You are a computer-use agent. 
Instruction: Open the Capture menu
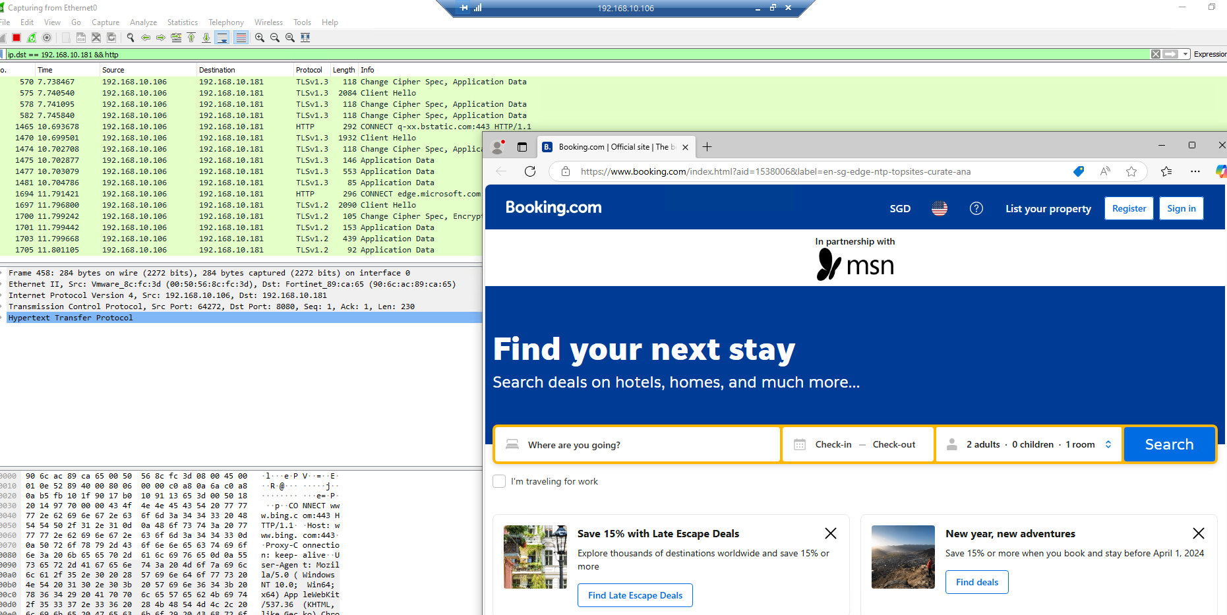105,22
